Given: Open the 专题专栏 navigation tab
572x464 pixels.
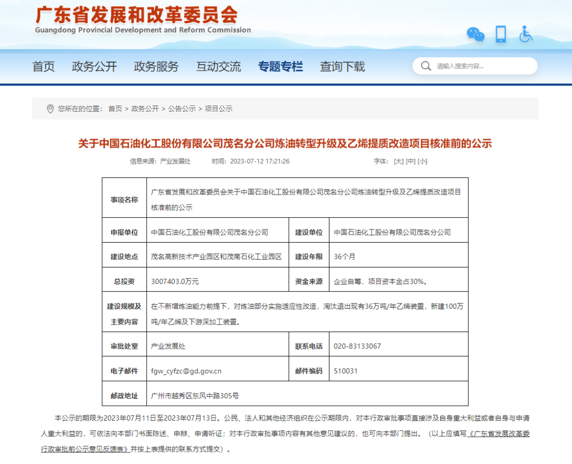Looking at the screenshot, I should coord(280,67).
